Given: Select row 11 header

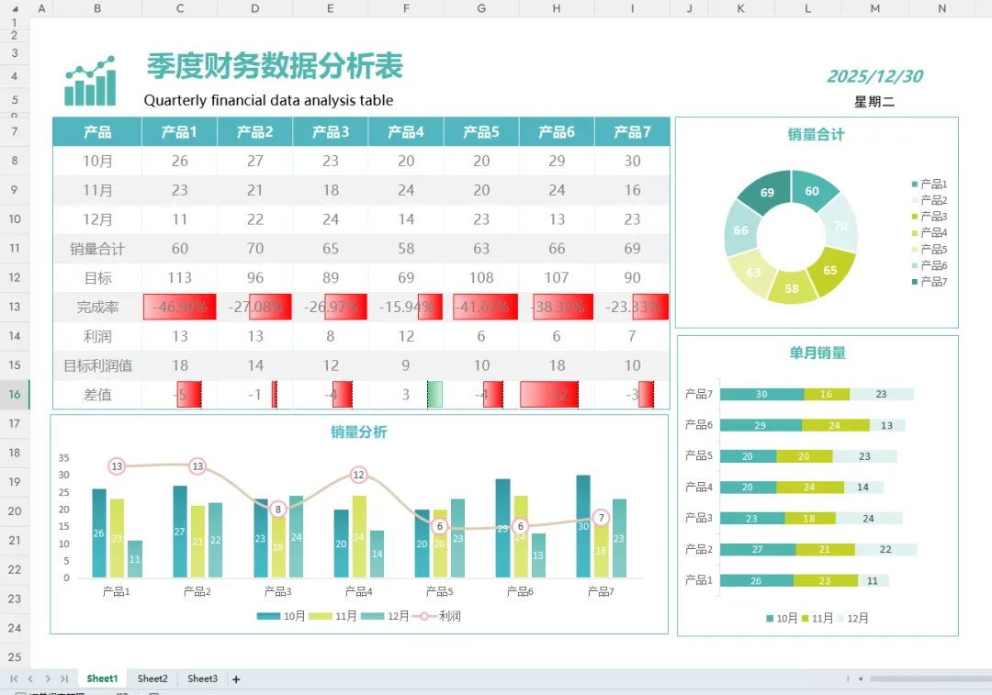Looking at the screenshot, I should click(15, 249).
